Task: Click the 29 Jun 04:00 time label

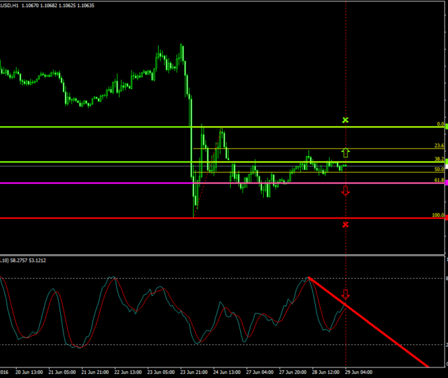Action: click(x=358, y=373)
